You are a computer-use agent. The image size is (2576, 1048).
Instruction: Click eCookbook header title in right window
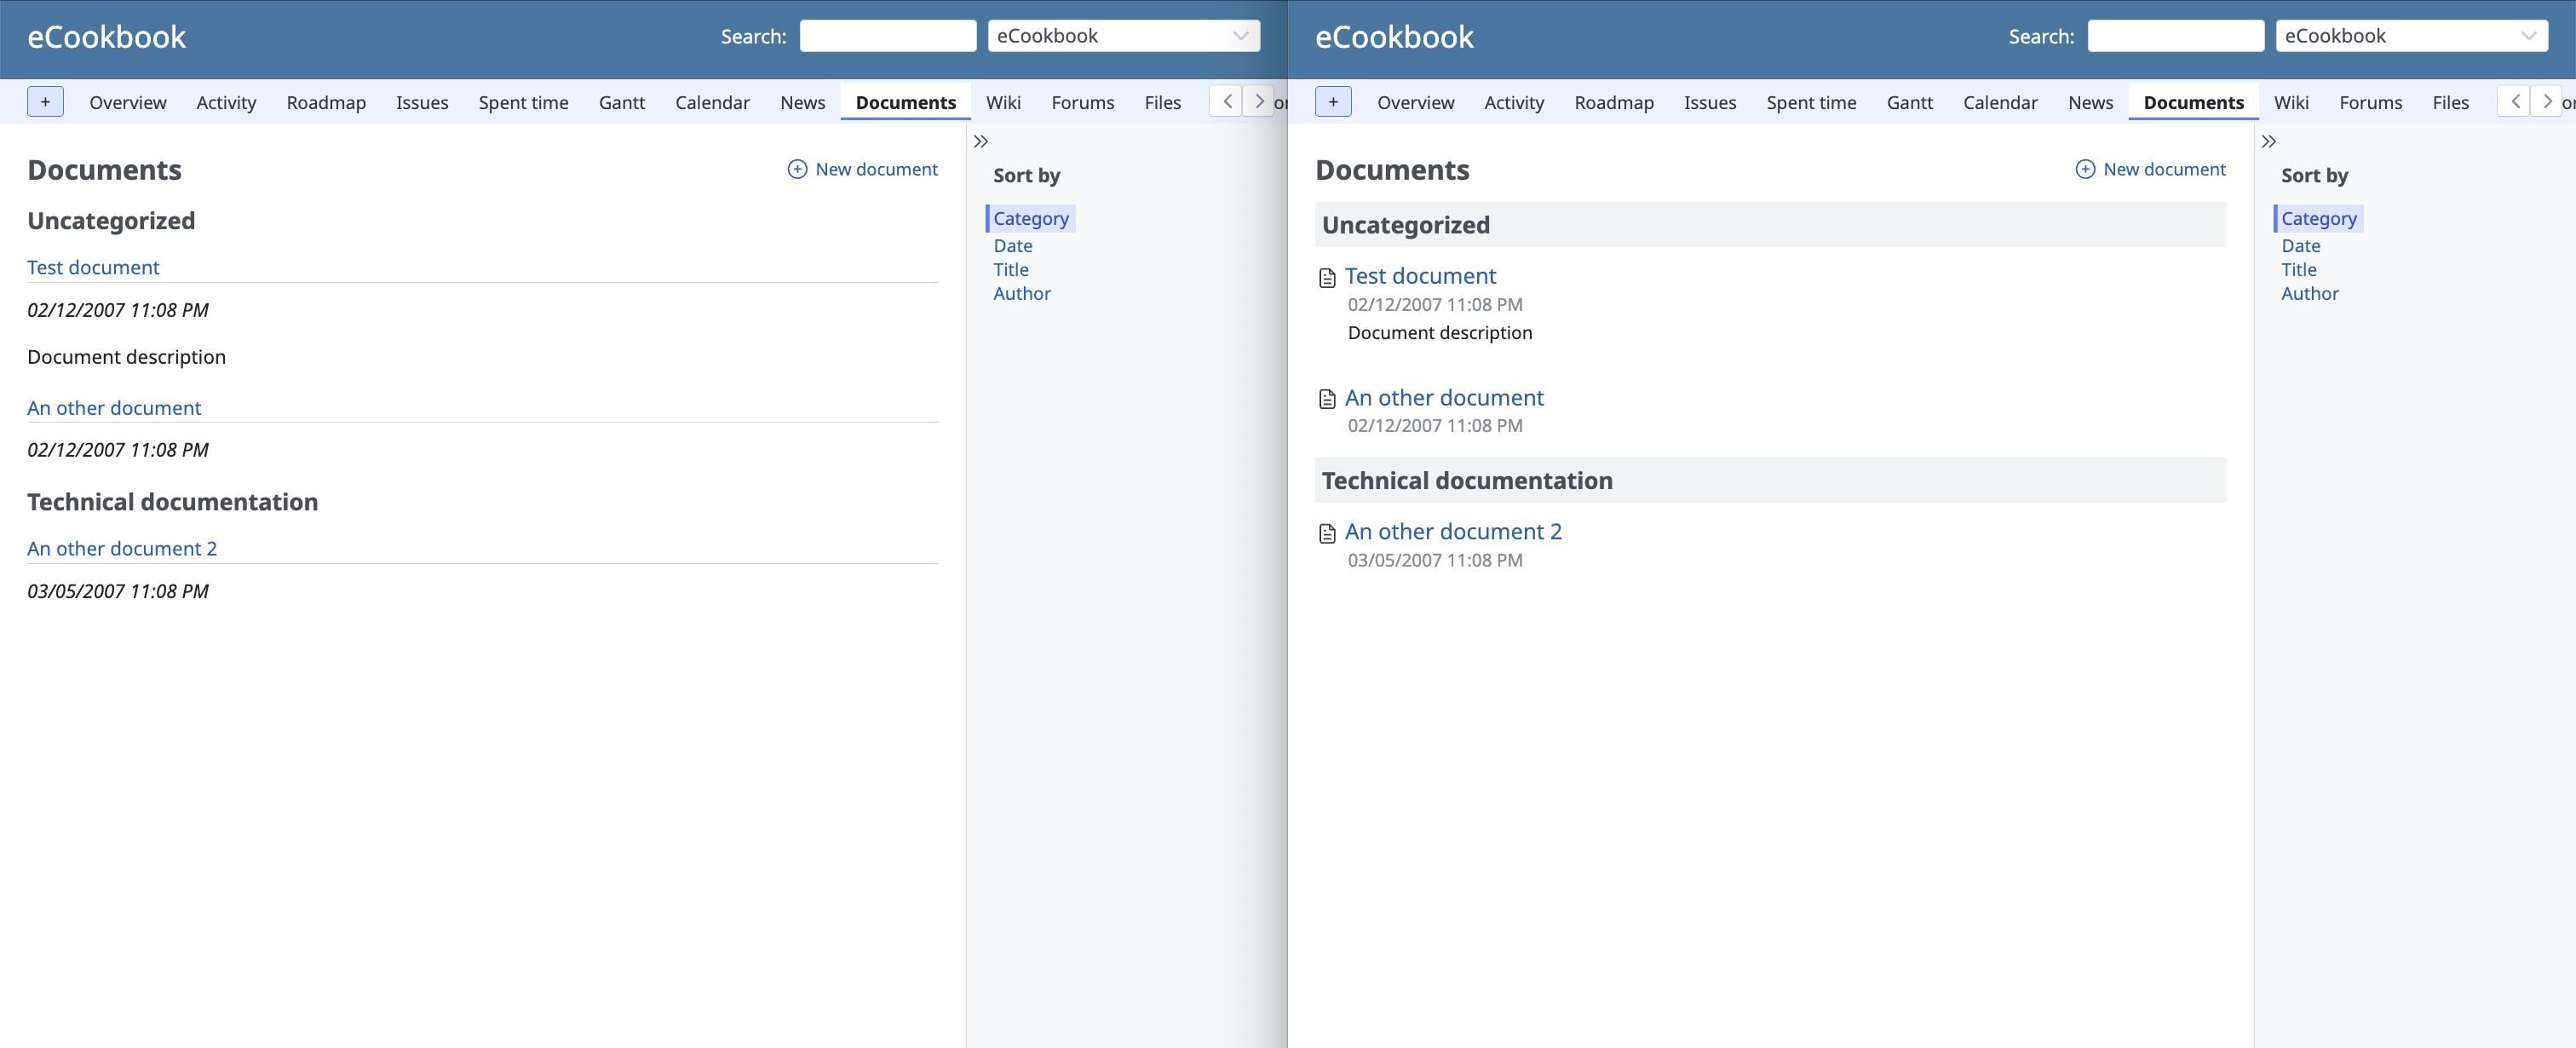[1394, 37]
